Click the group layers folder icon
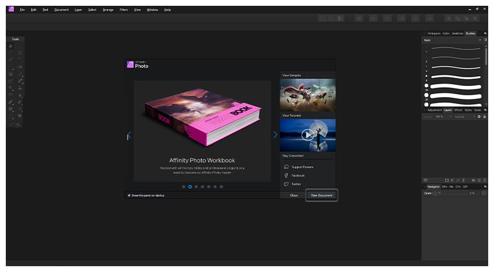Screen dimensions: 494x272 click(x=474, y=180)
